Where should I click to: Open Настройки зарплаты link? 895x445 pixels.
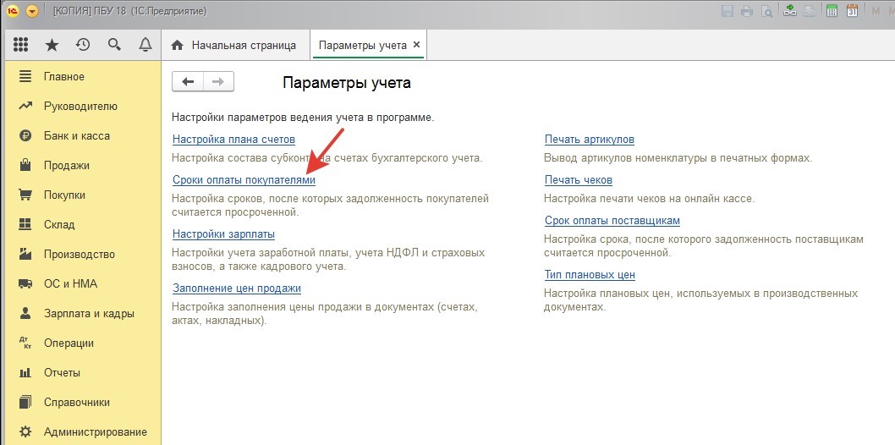point(223,234)
